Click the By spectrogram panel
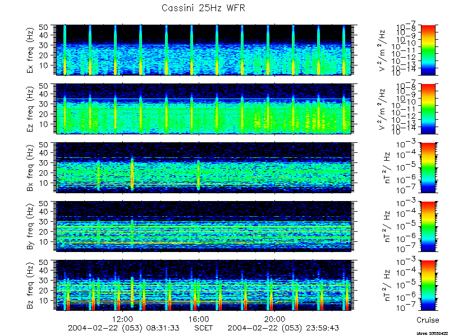Image resolution: width=449 pixels, height=336 pixels. click(x=204, y=227)
